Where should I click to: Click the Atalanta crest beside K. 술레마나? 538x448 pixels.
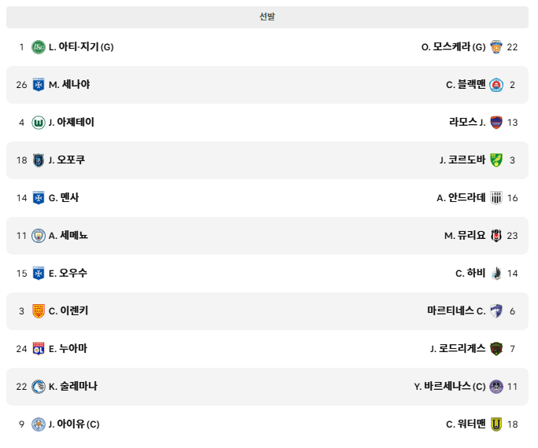click(39, 386)
